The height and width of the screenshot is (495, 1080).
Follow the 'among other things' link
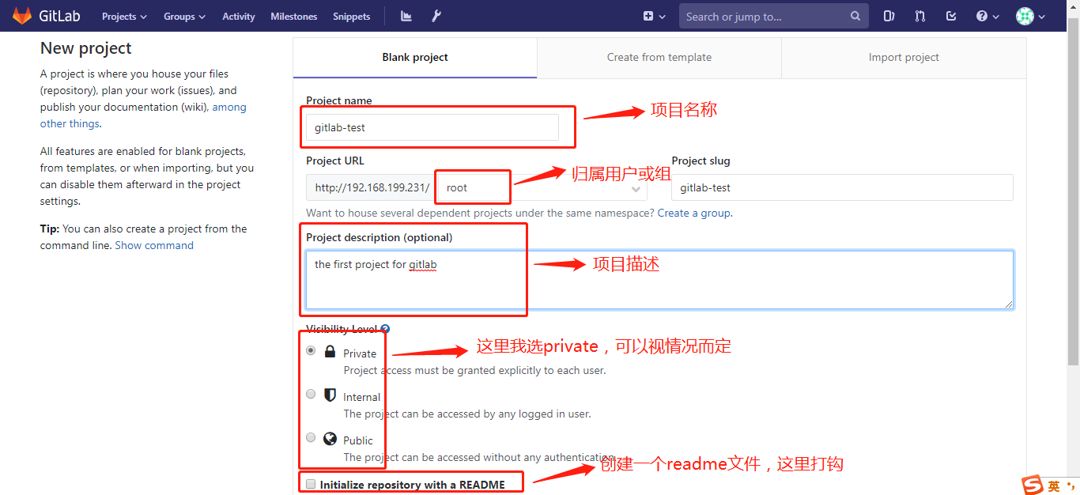(x=143, y=115)
